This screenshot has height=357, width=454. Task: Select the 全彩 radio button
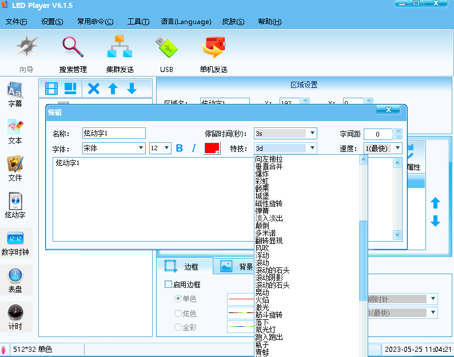pos(178,327)
